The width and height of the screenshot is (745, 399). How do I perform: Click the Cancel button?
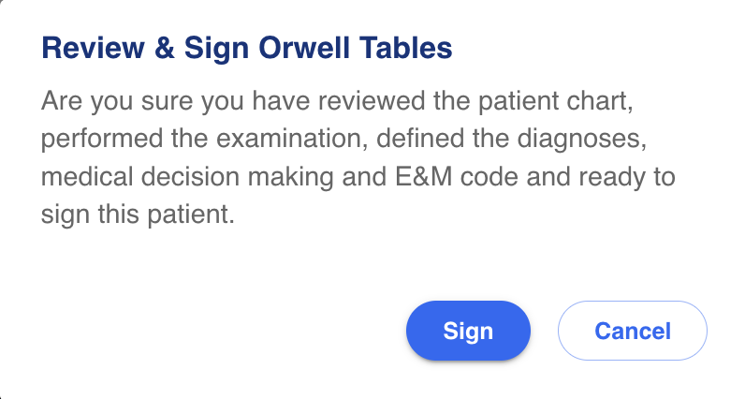tap(632, 331)
